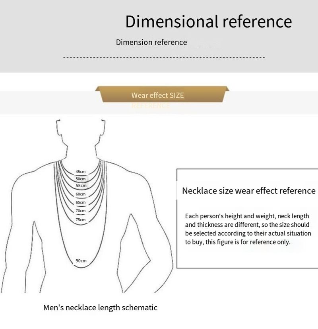Click the "Necklace size wear effect reference" heading
Screen dimensions: 318x329
(x=248, y=191)
